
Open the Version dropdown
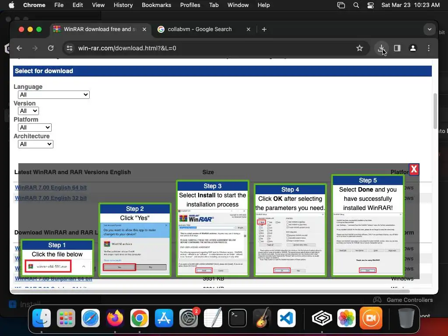[x=28, y=111]
